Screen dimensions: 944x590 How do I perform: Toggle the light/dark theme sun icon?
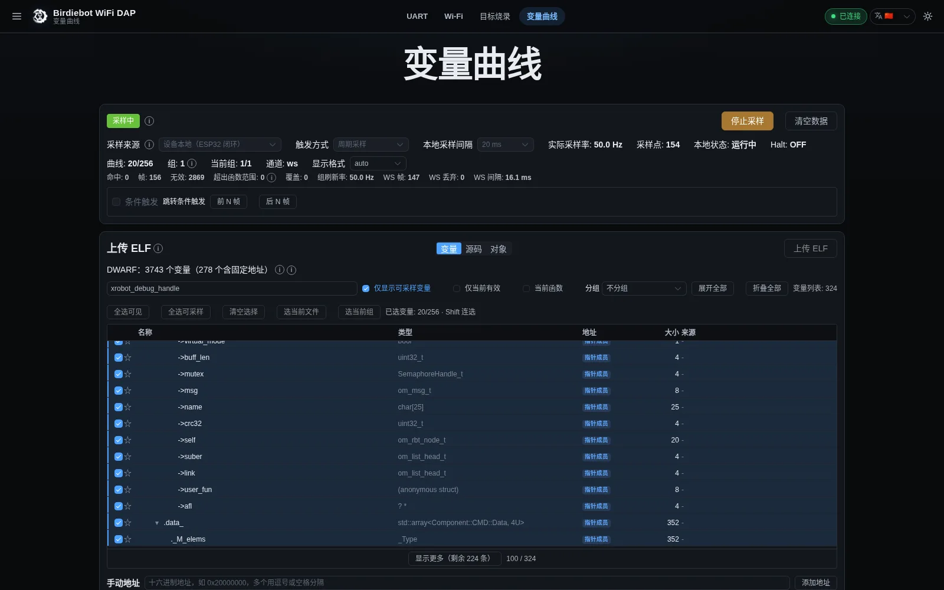pos(927,17)
